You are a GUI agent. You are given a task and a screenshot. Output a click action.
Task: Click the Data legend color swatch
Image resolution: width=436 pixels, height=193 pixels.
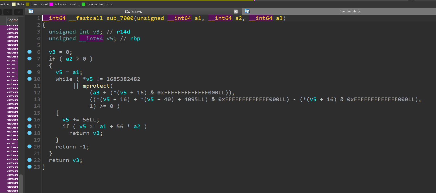(x=14, y=4)
